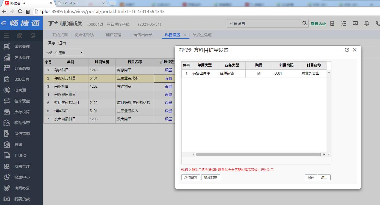Close the 科目设置 tab
380x205 pixels.
[x=185, y=35]
